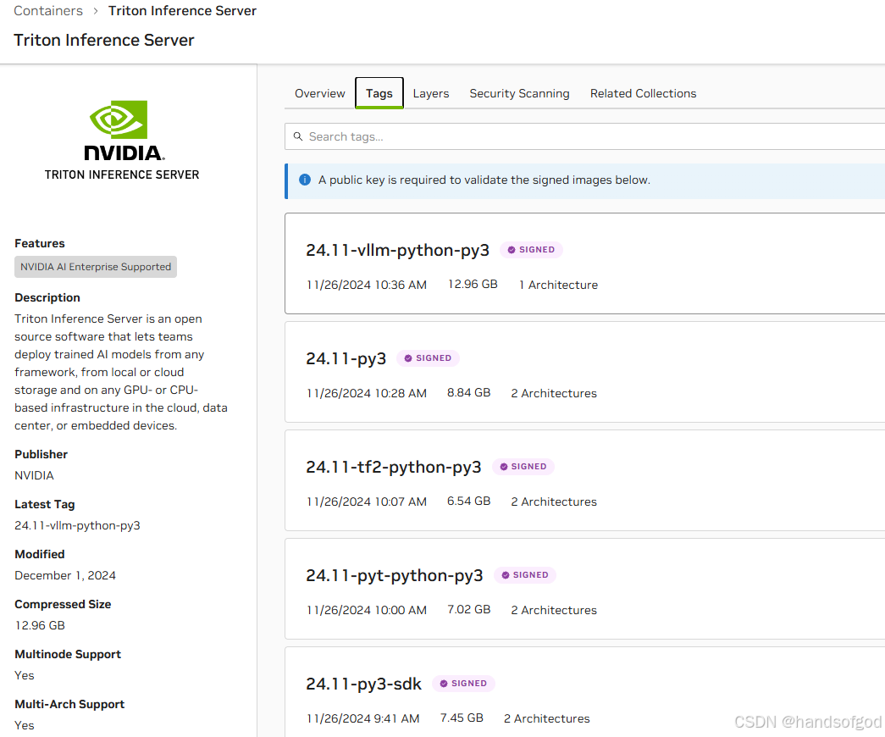The width and height of the screenshot is (885, 737).
Task: Click the 7.45 GB size value
Action: tap(462, 718)
